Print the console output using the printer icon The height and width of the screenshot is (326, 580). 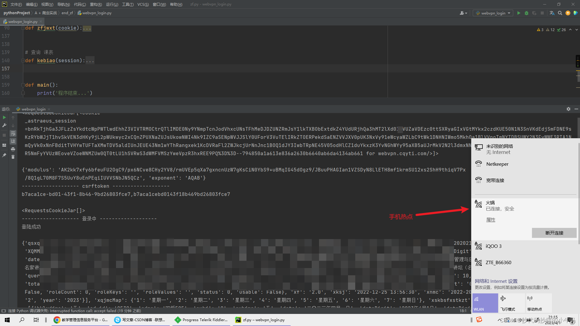pyautogui.click(x=13, y=149)
